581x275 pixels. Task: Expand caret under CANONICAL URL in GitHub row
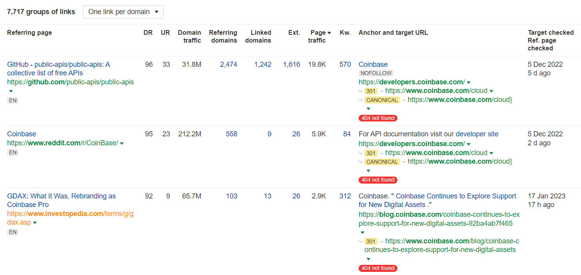pos(368,109)
